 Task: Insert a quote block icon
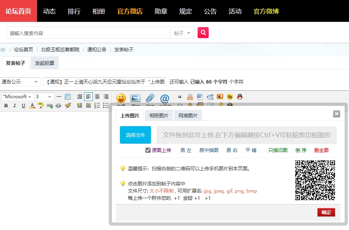[x=180, y=97]
